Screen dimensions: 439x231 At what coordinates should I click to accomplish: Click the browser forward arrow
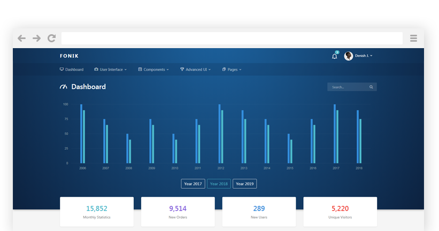click(x=36, y=38)
